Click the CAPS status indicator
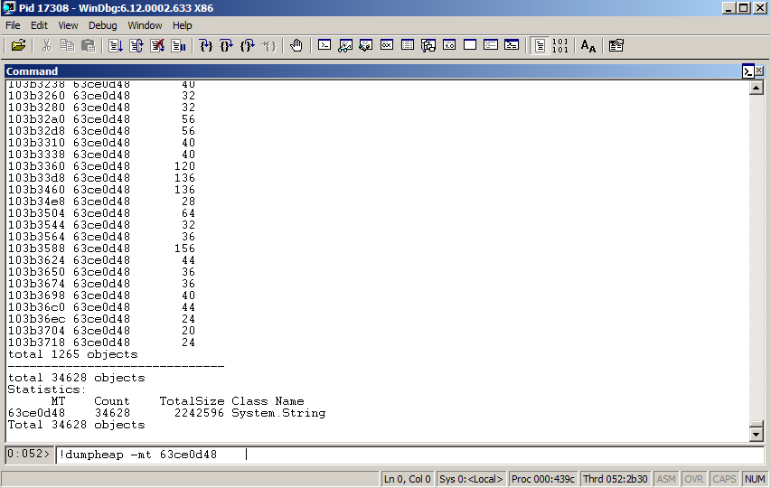This screenshot has height=488, width=771. pyautogui.click(x=724, y=479)
